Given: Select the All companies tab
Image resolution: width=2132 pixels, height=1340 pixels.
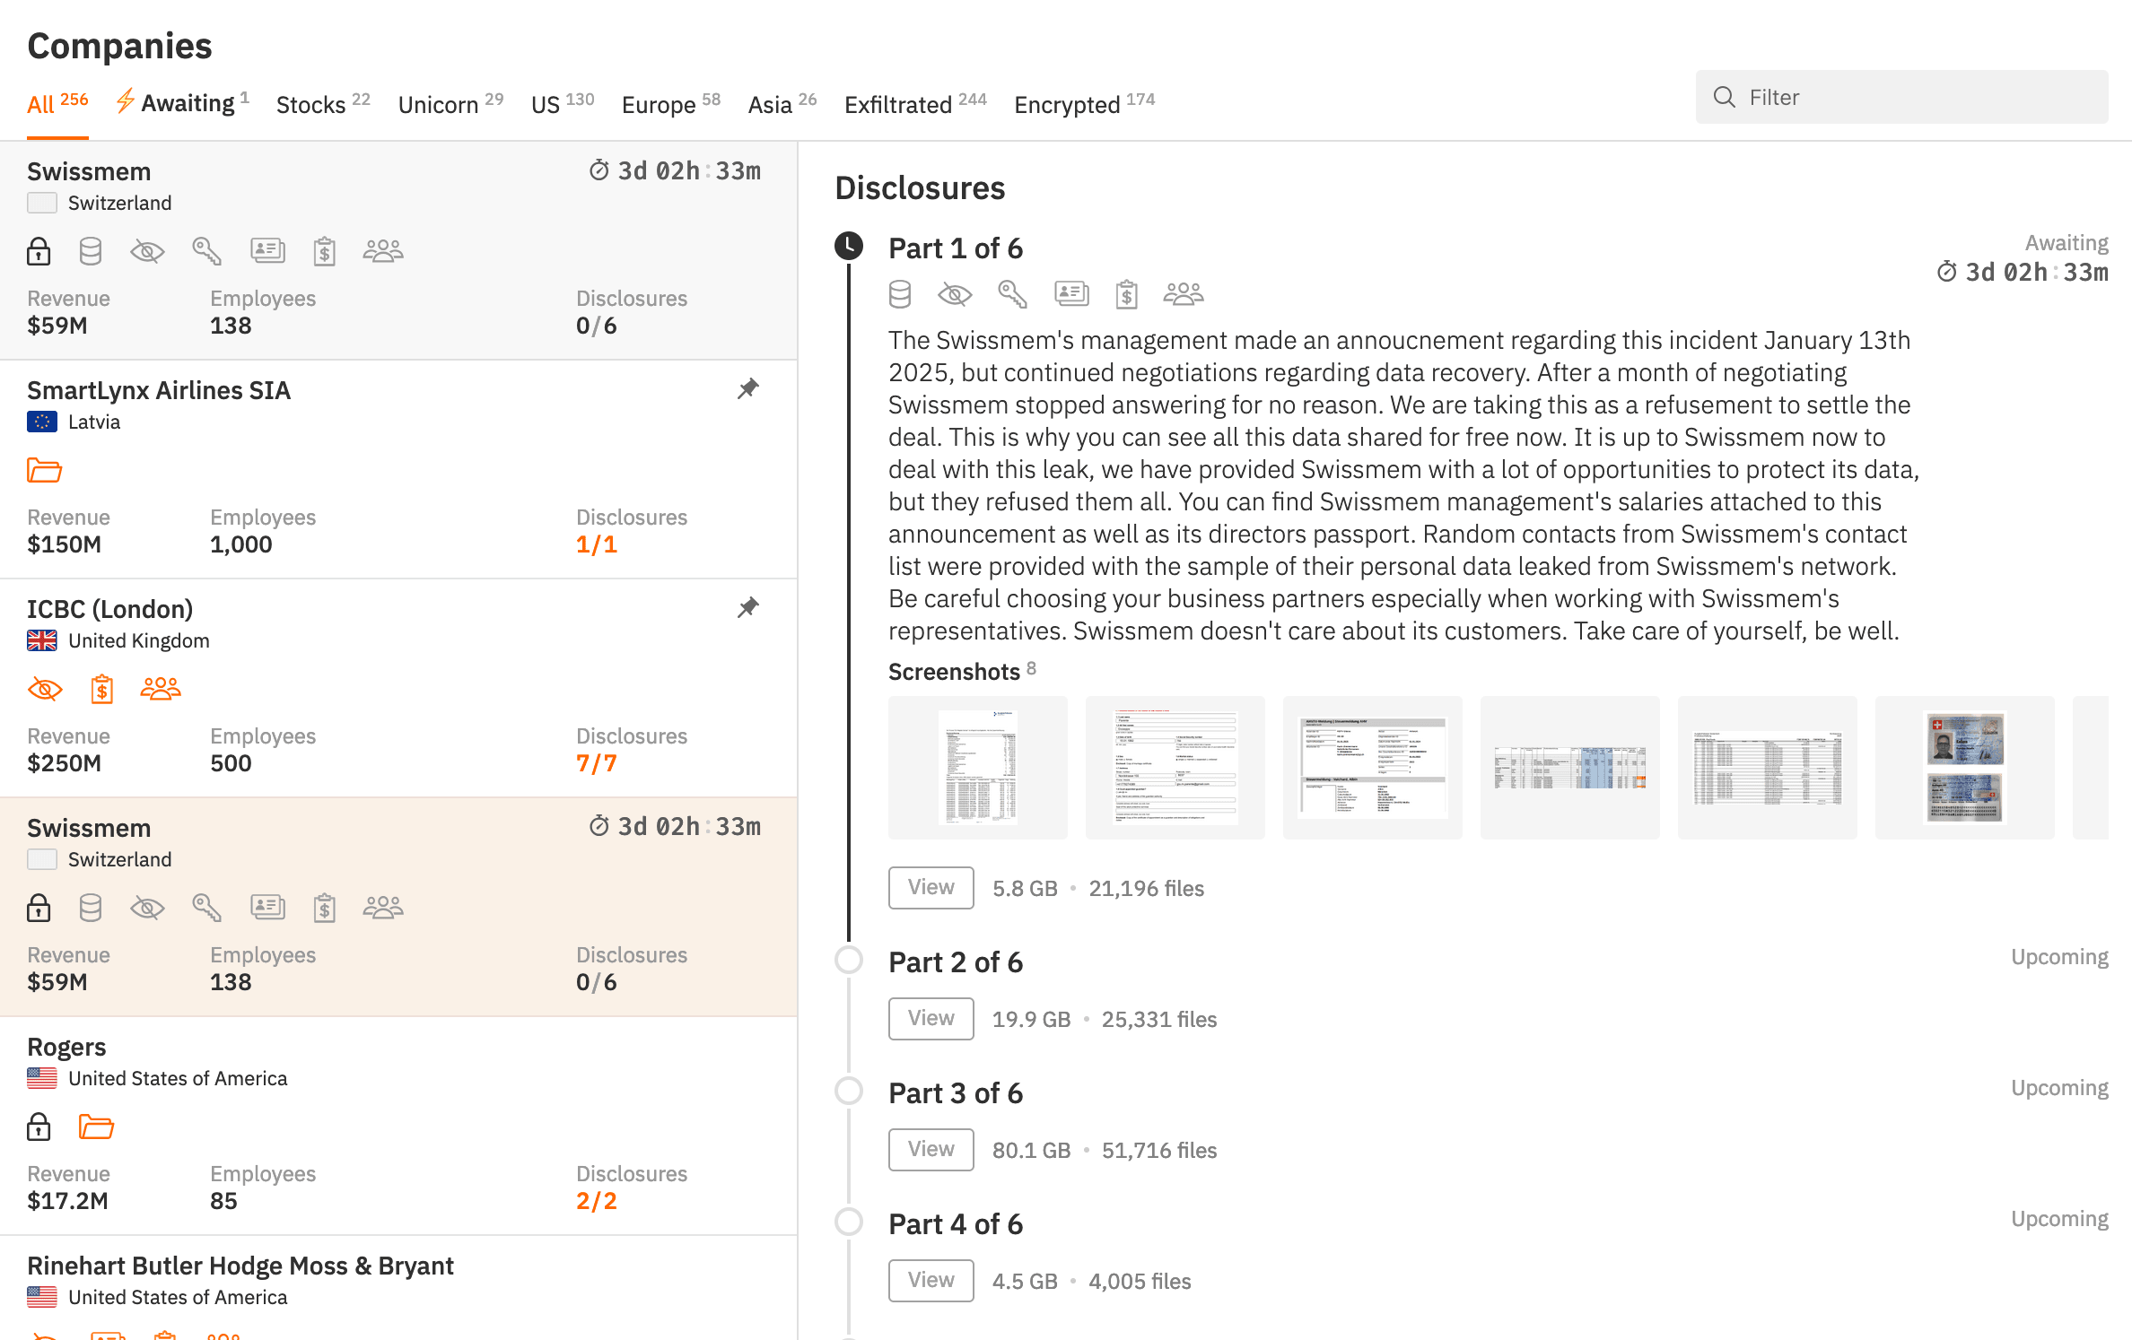Looking at the screenshot, I should pos(57,103).
